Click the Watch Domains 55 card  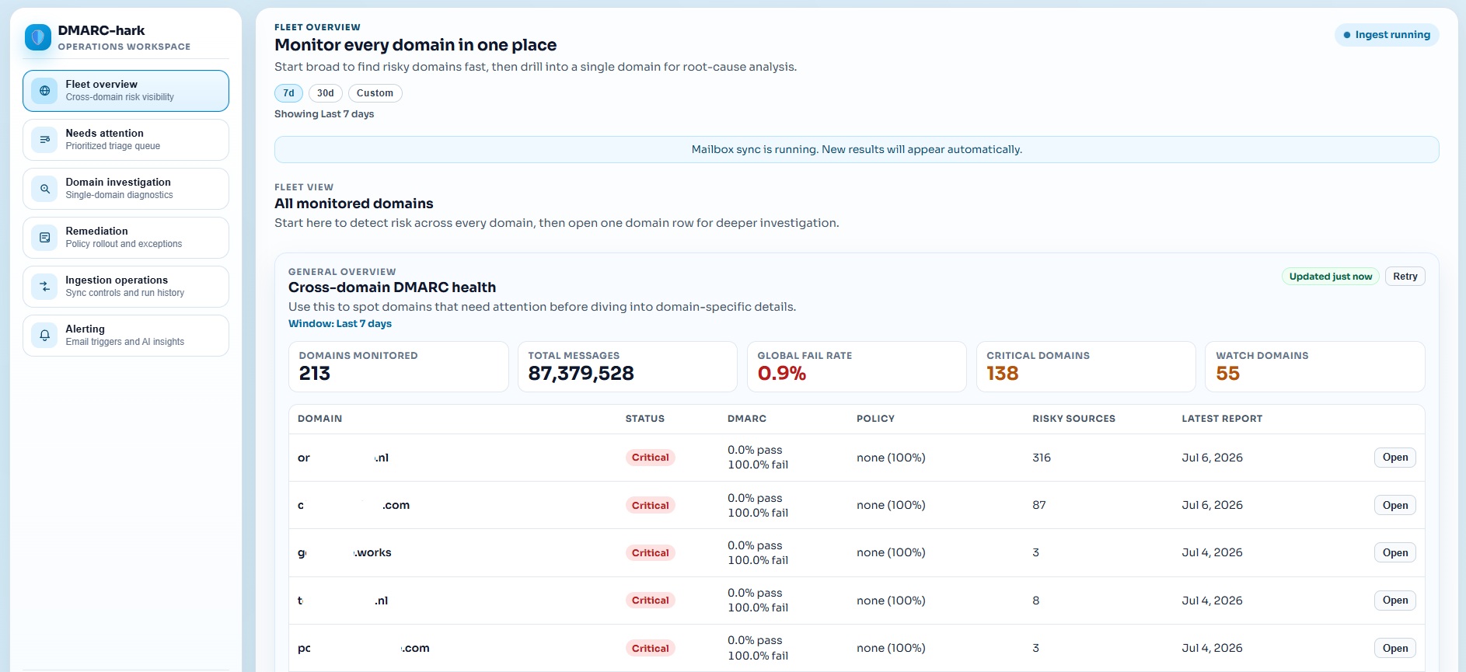[x=1314, y=367]
